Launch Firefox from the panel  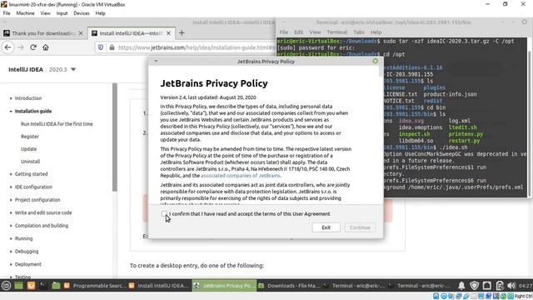[31, 286]
